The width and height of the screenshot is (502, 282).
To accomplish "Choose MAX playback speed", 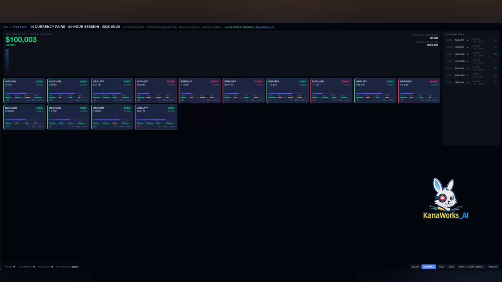I will [x=452, y=267].
